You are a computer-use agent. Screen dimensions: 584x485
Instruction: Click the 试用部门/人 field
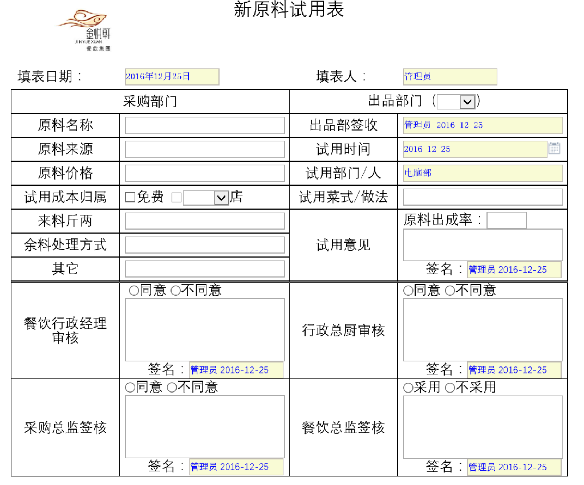(482, 173)
